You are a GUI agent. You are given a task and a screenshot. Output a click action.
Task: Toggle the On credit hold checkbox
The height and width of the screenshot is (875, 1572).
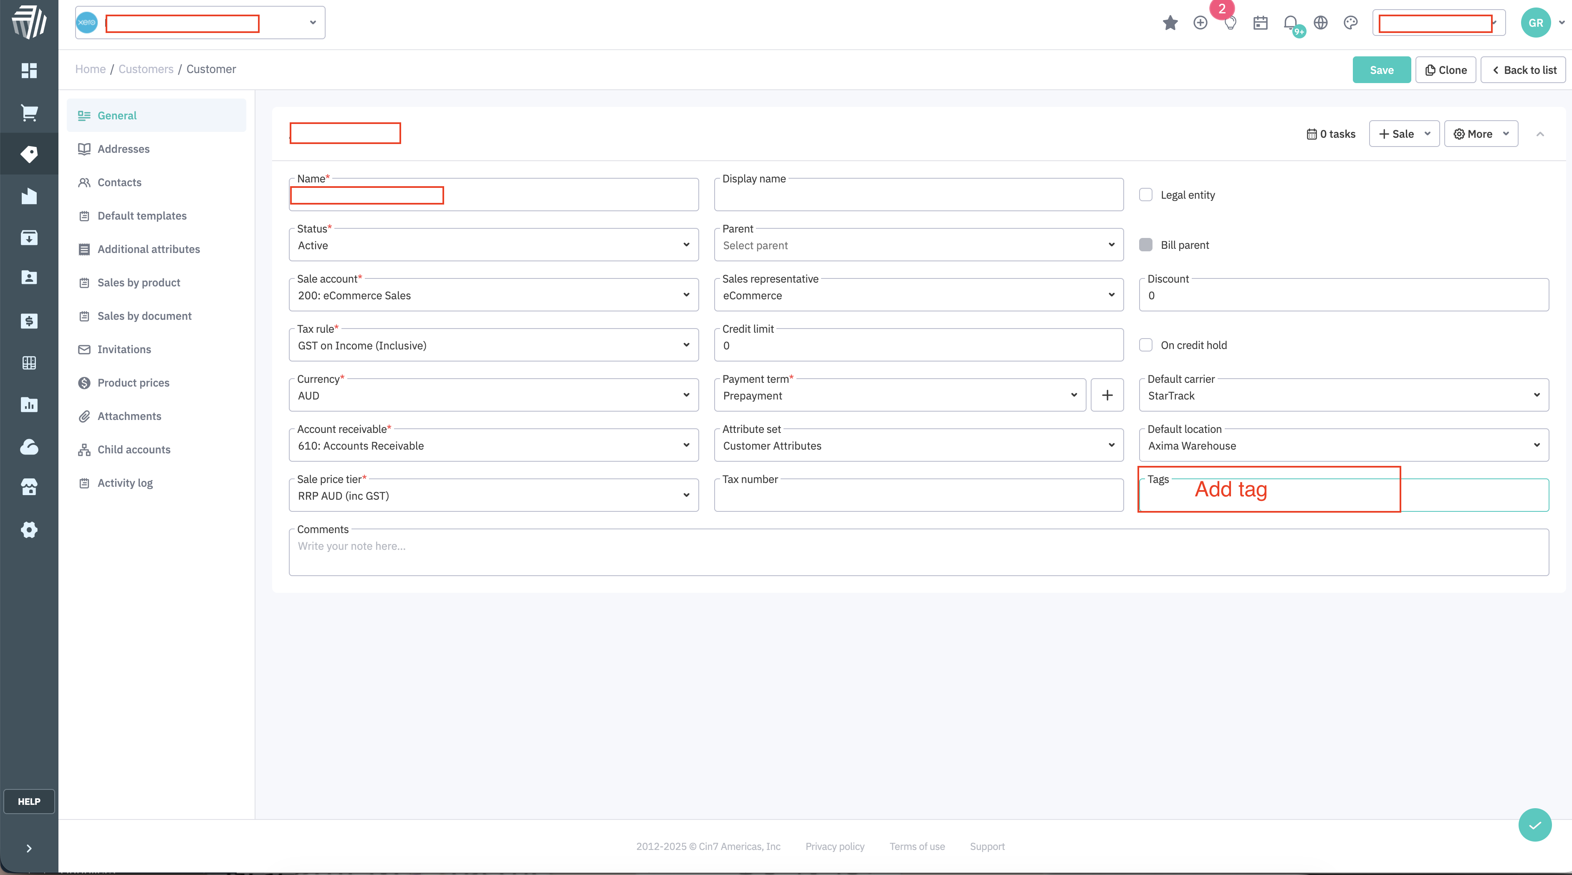tap(1145, 345)
